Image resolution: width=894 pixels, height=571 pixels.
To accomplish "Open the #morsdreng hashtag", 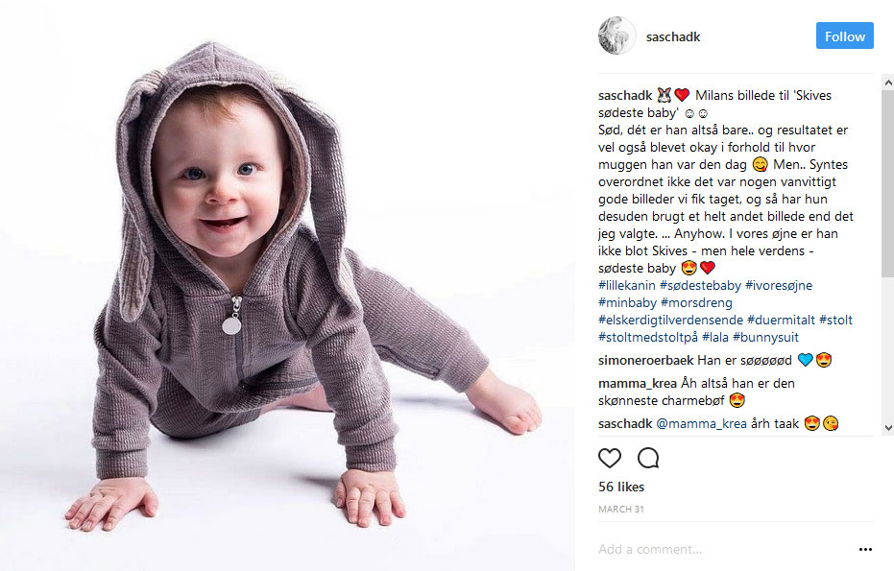I will [x=696, y=302].
